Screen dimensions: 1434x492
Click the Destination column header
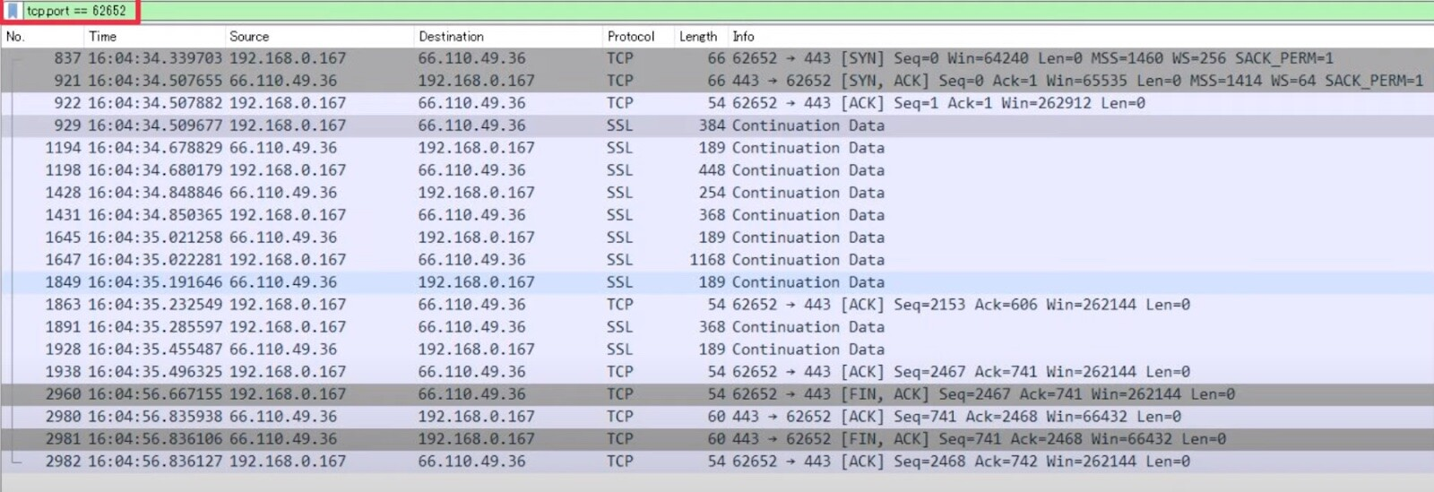tap(451, 37)
